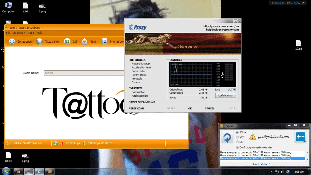The height and width of the screenshot is (175, 311).
Task: Open Protocols preference
Action: [x=137, y=79]
